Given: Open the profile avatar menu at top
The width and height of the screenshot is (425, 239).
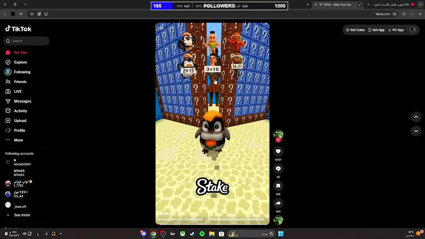Looking at the screenshot, I should [413, 30].
